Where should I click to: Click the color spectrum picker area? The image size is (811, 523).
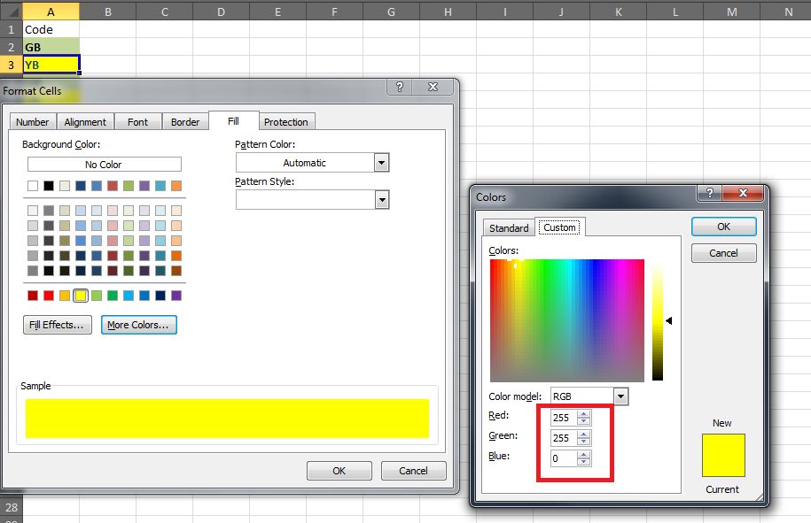(567, 320)
